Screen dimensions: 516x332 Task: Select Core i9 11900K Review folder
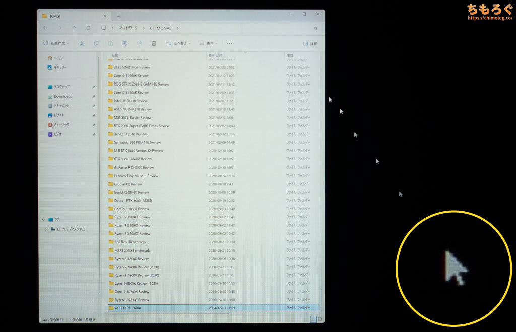131,76
